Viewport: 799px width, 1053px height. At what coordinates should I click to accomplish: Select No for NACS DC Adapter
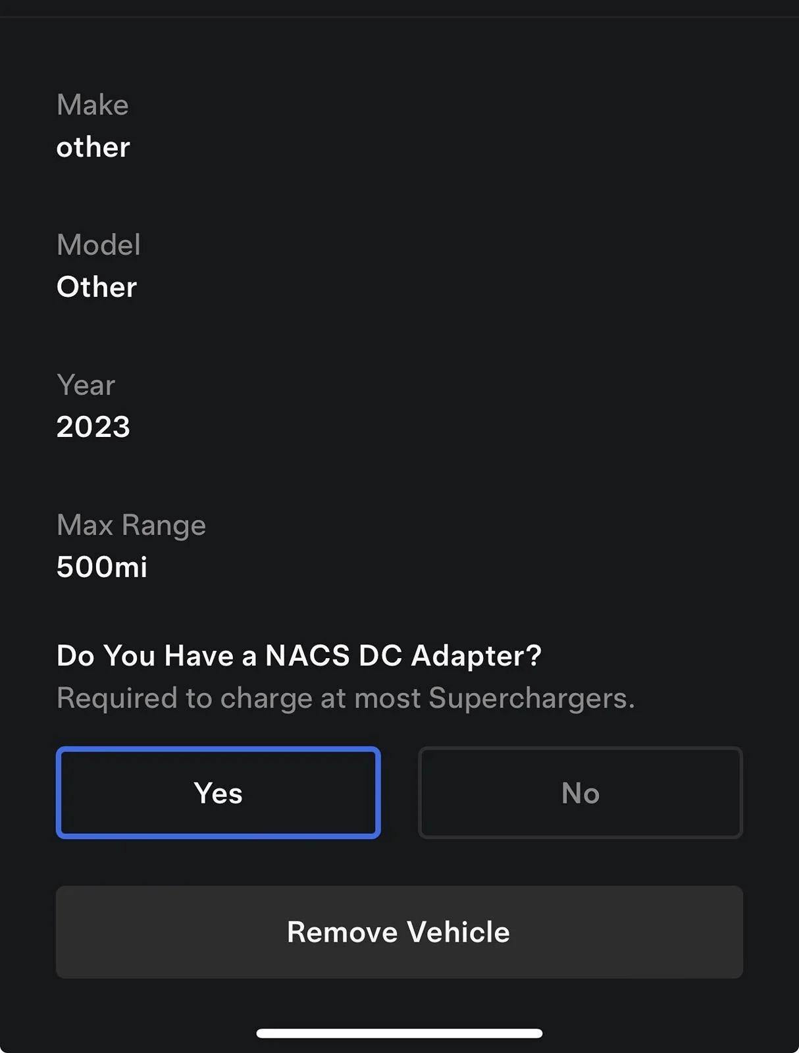[x=580, y=792]
